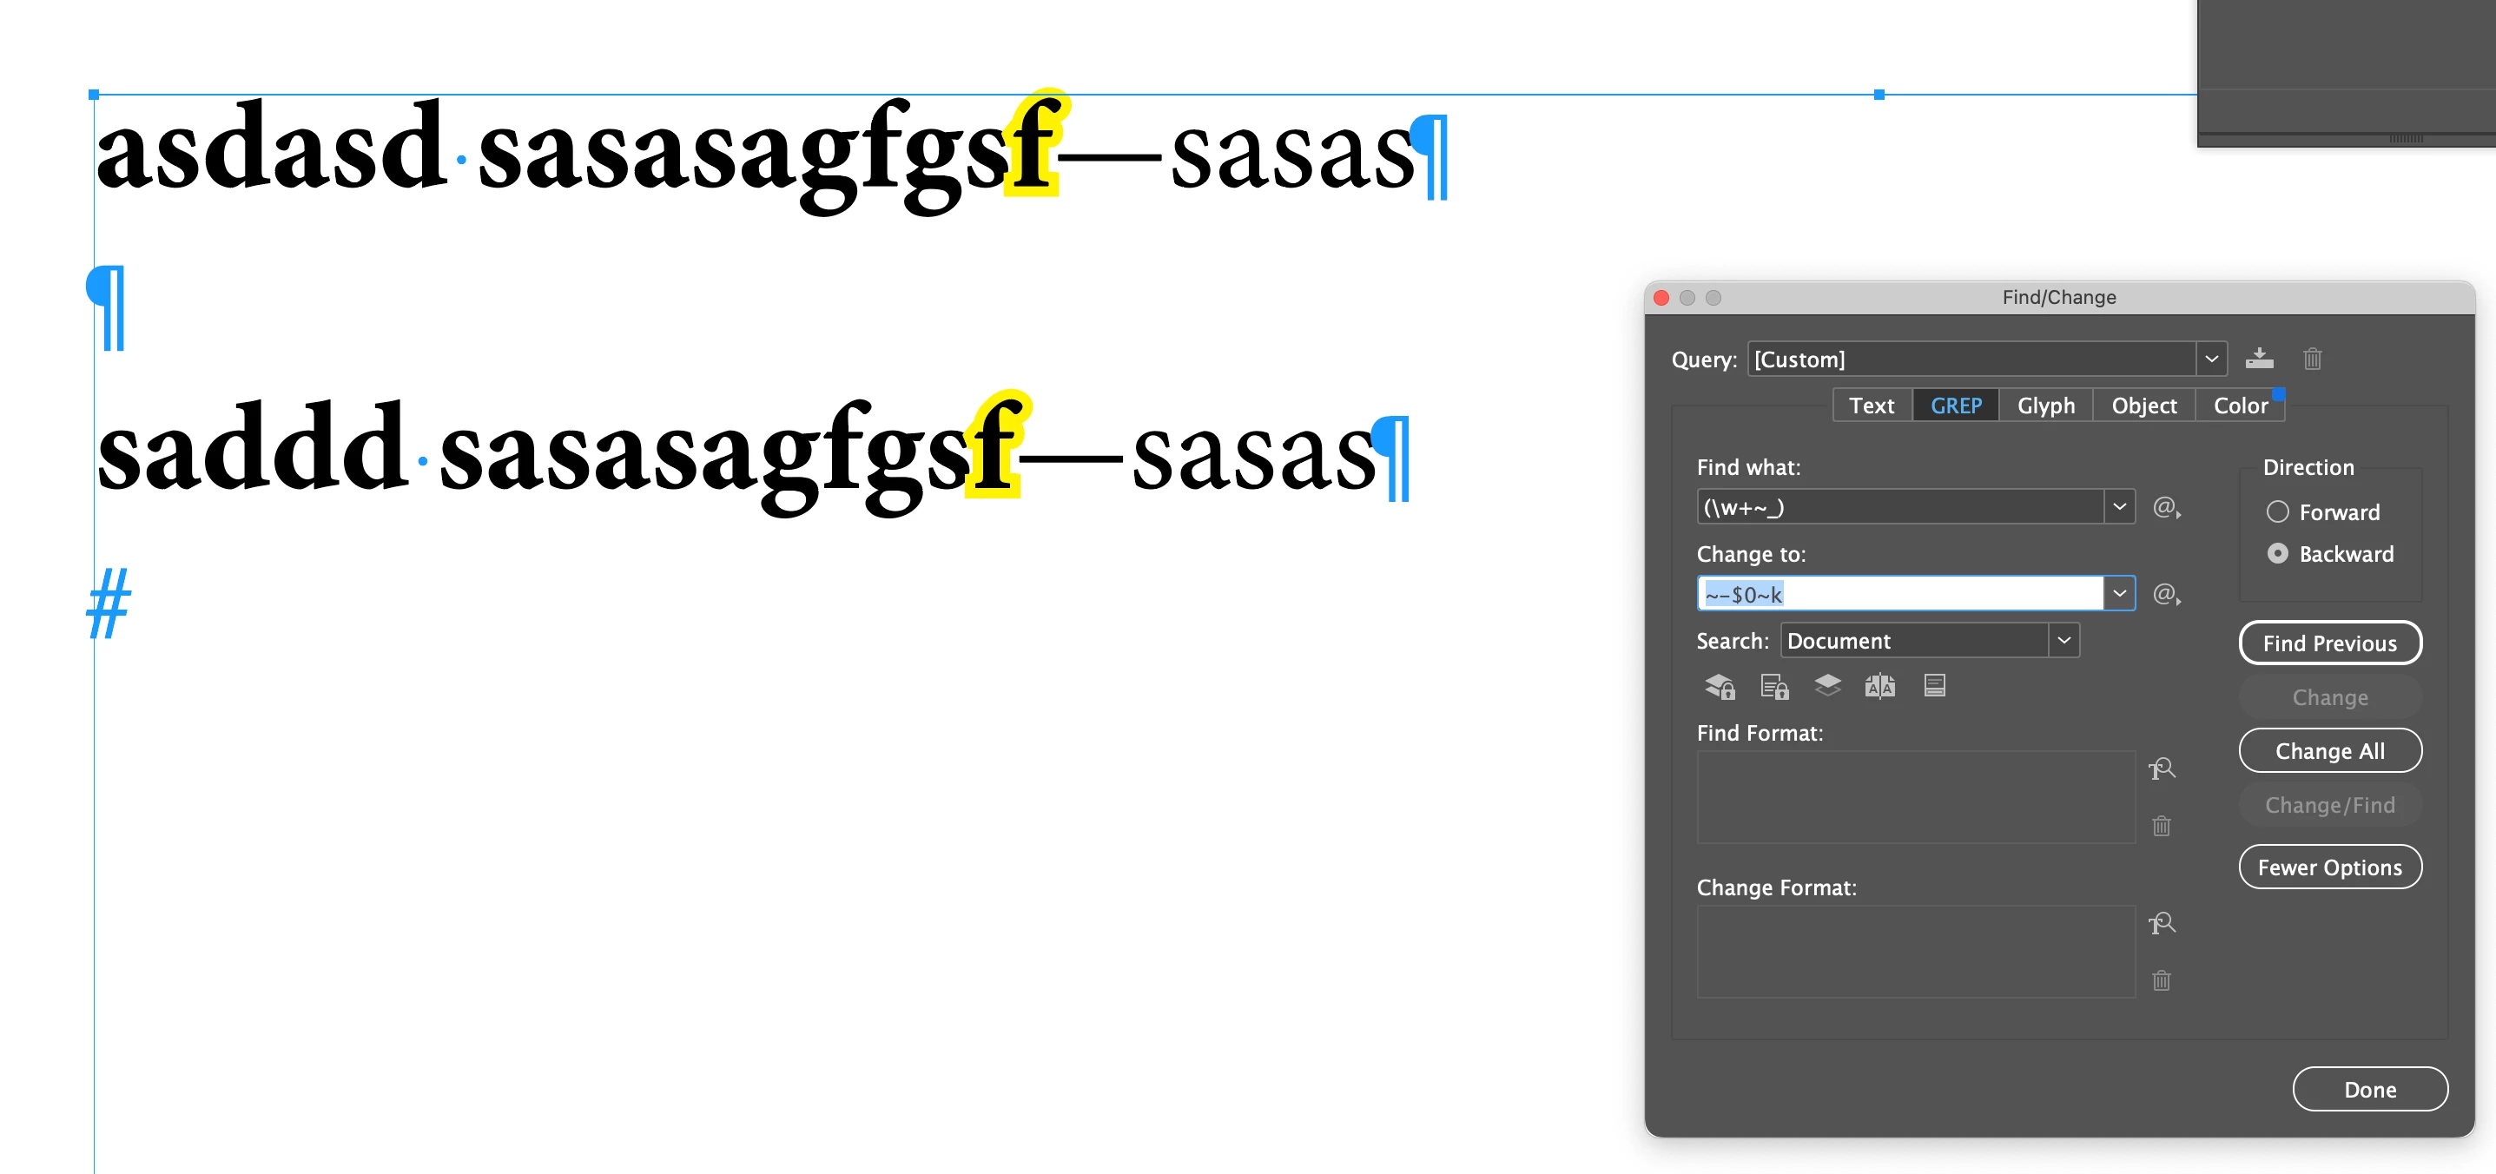Click the Save Query icon
The width and height of the screenshot is (2496, 1174).
pos(2259,359)
